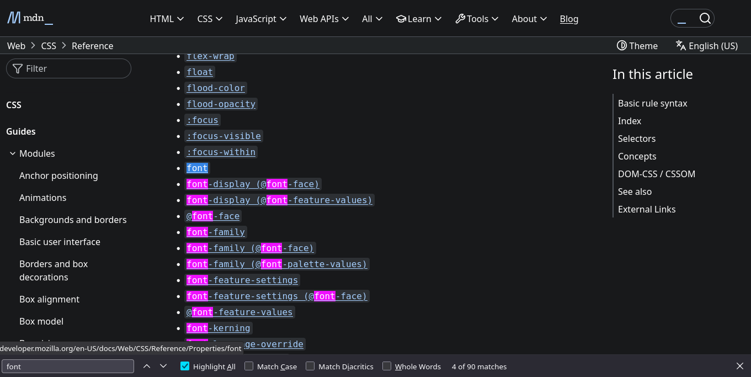Open the Blog menu item

click(569, 19)
